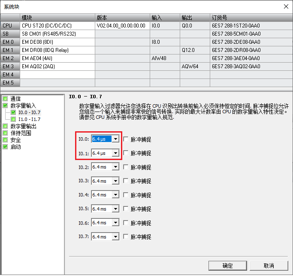Select 数字量输入 tree node

tap(23, 105)
